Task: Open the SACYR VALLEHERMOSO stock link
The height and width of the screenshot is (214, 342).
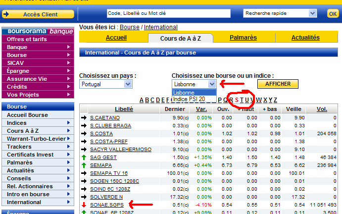Action: [121, 150]
